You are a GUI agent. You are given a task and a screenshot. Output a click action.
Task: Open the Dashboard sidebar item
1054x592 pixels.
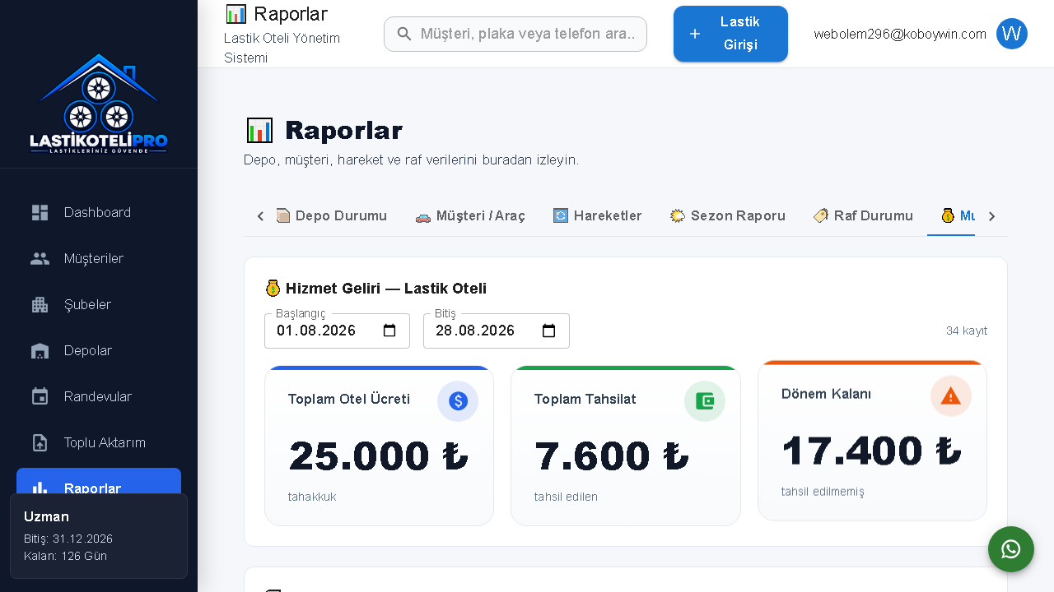(99, 212)
